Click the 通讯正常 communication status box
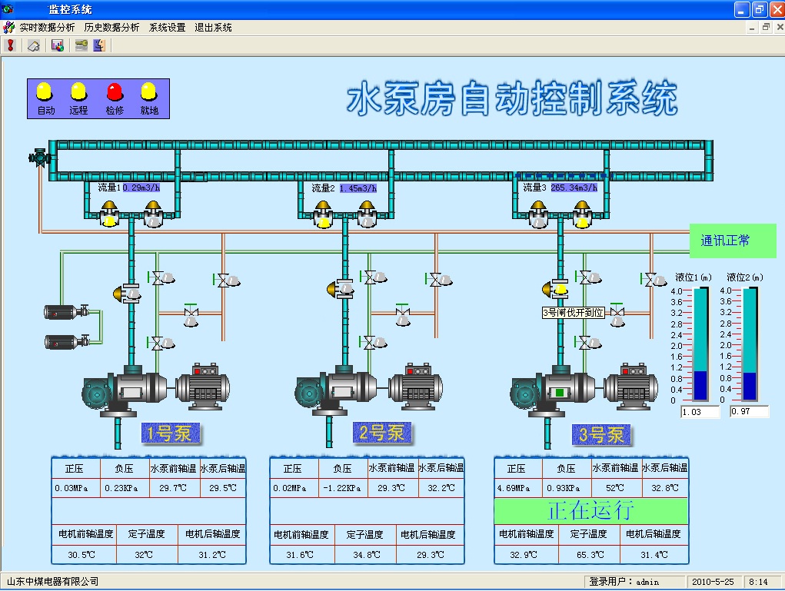Screen dimensions: 785x591 (733, 241)
